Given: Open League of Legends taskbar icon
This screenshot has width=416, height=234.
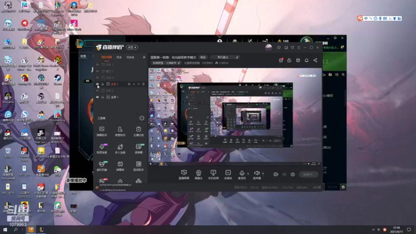Looking at the screenshot, I should (42, 230).
